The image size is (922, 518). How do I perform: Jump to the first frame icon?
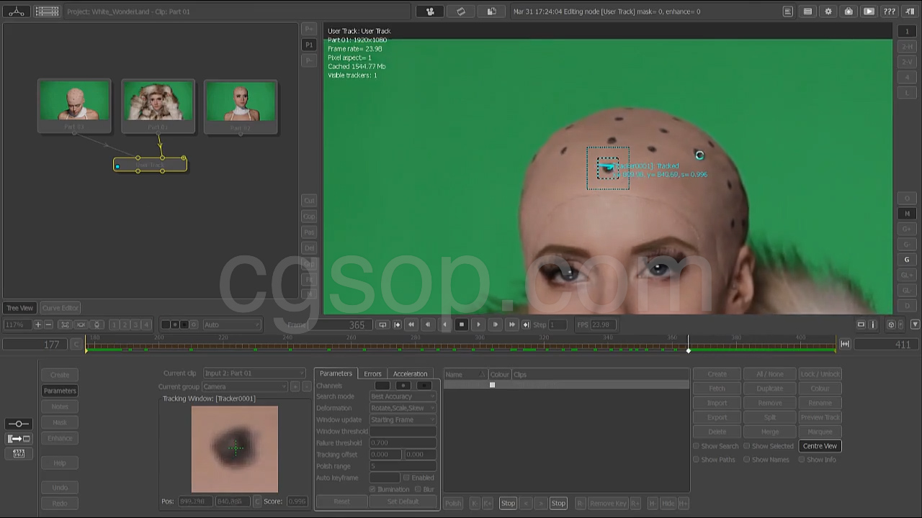[397, 324]
